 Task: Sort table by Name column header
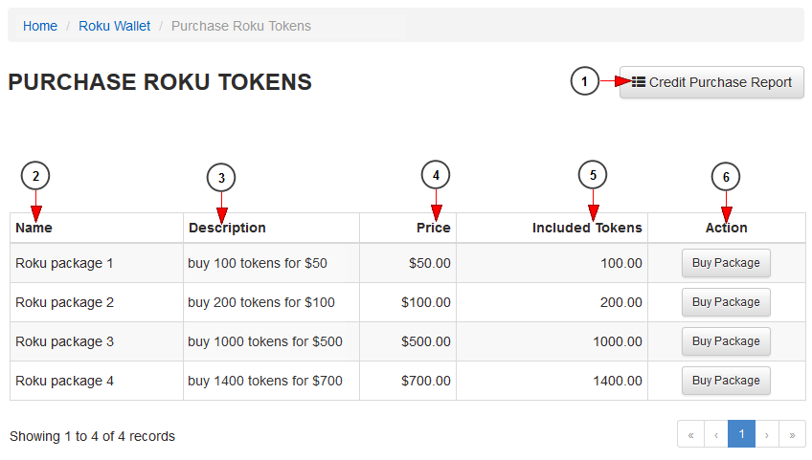(34, 228)
